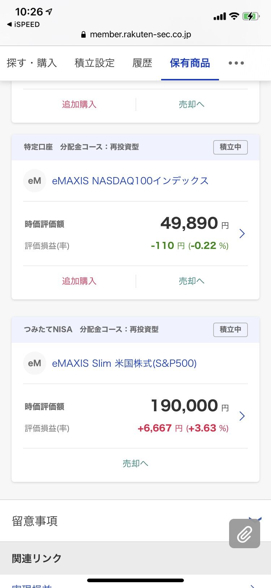
Task: Open eMAXIS NASDAQ100インデックス fund link
Action: [x=130, y=181]
